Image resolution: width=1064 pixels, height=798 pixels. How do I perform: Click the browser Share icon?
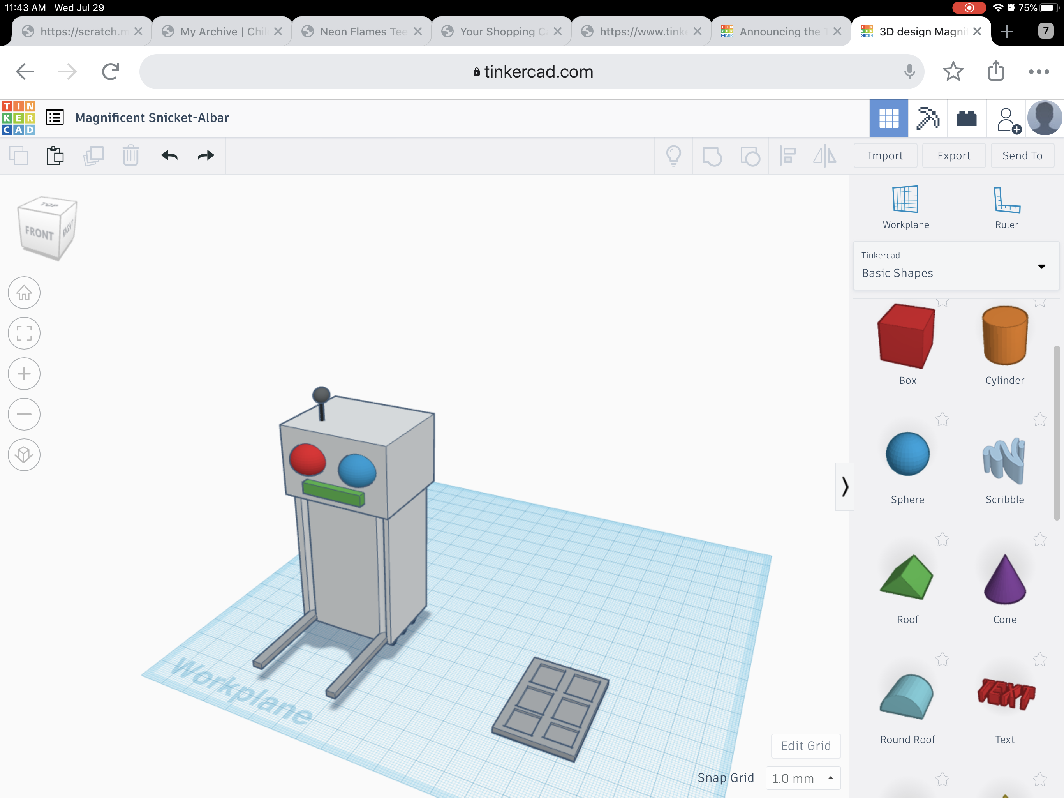pos(996,71)
